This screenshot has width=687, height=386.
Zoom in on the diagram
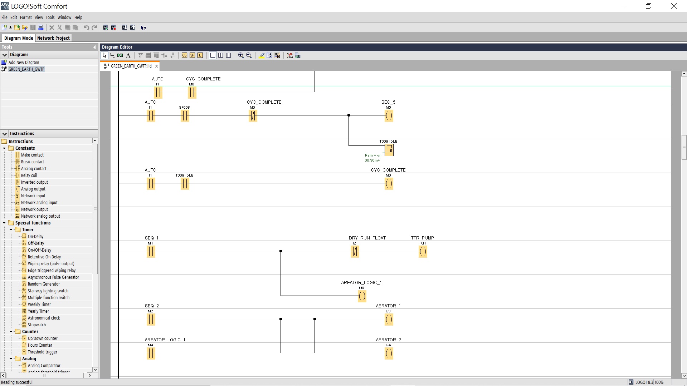[x=241, y=55]
